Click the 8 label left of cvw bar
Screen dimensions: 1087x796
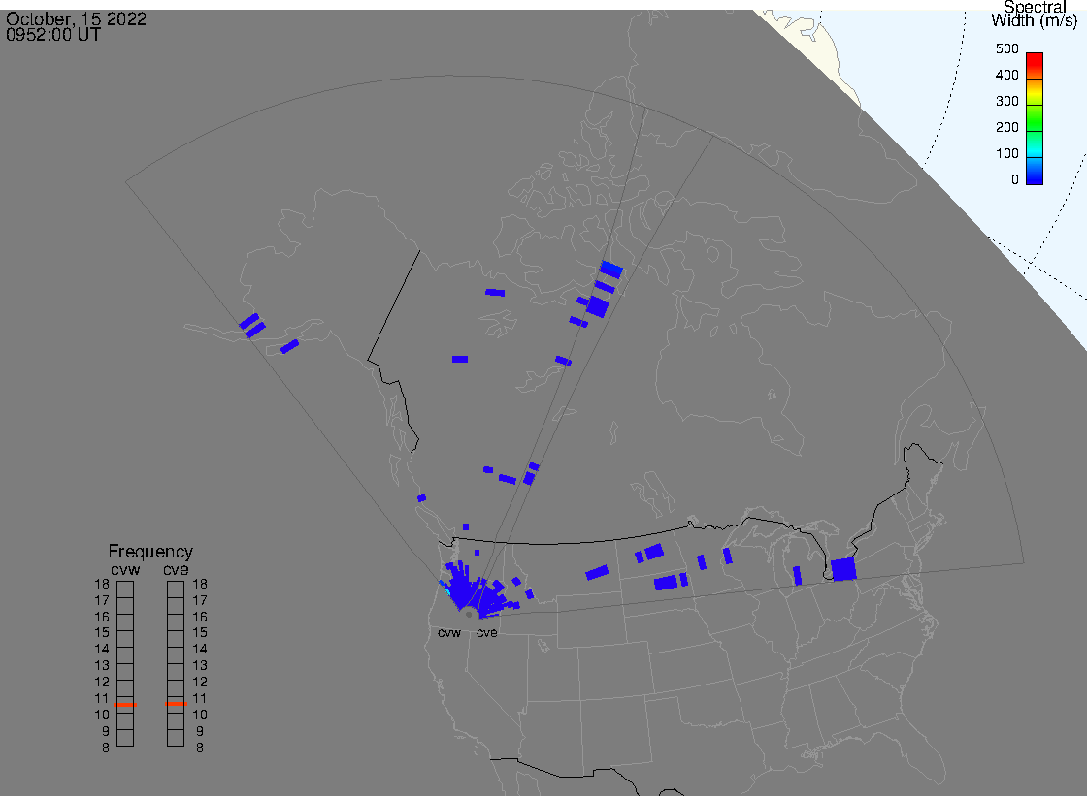pyautogui.click(x=106, y=748)
